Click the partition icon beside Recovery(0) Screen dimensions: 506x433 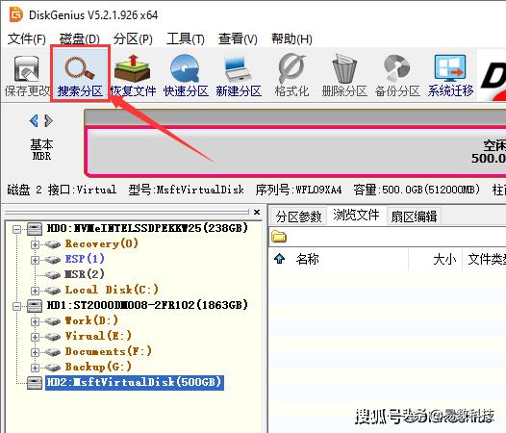53,244
